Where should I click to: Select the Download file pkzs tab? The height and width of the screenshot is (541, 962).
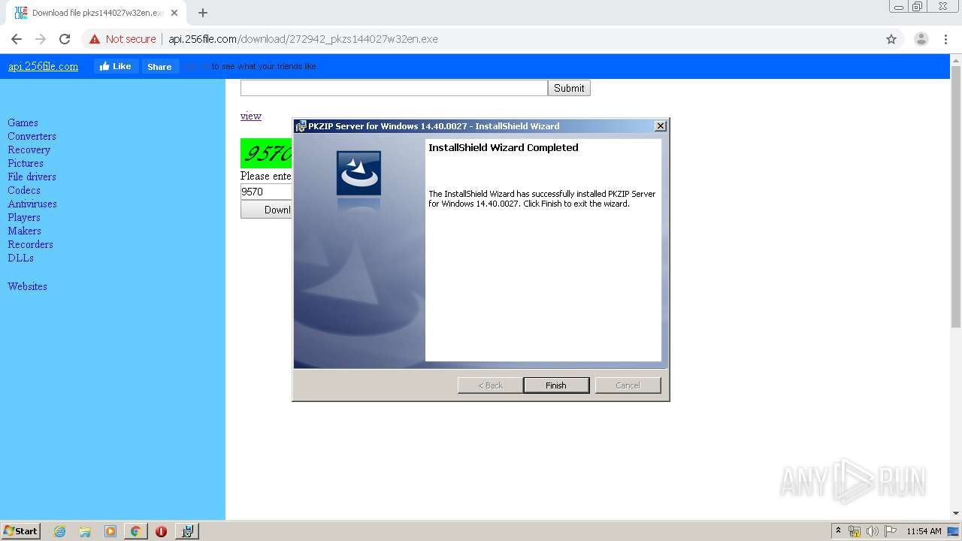(96, 13)
